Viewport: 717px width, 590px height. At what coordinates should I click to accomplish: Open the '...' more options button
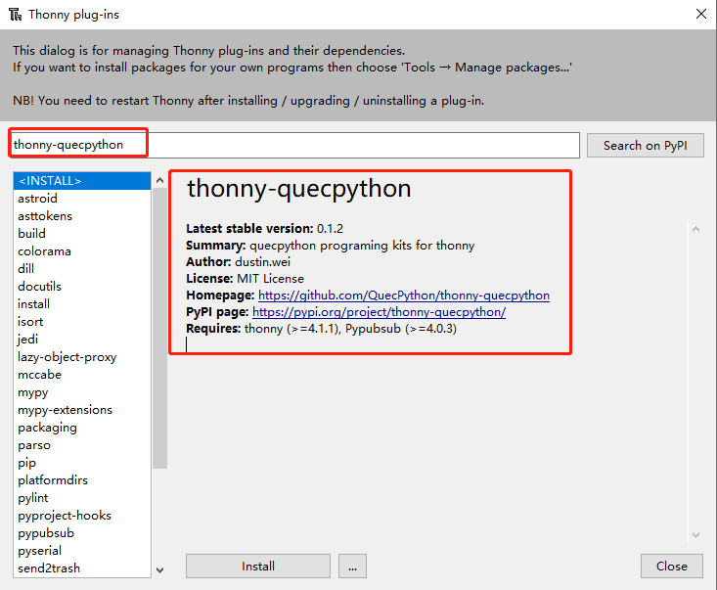pyautogui.click(x=352, y=567)
